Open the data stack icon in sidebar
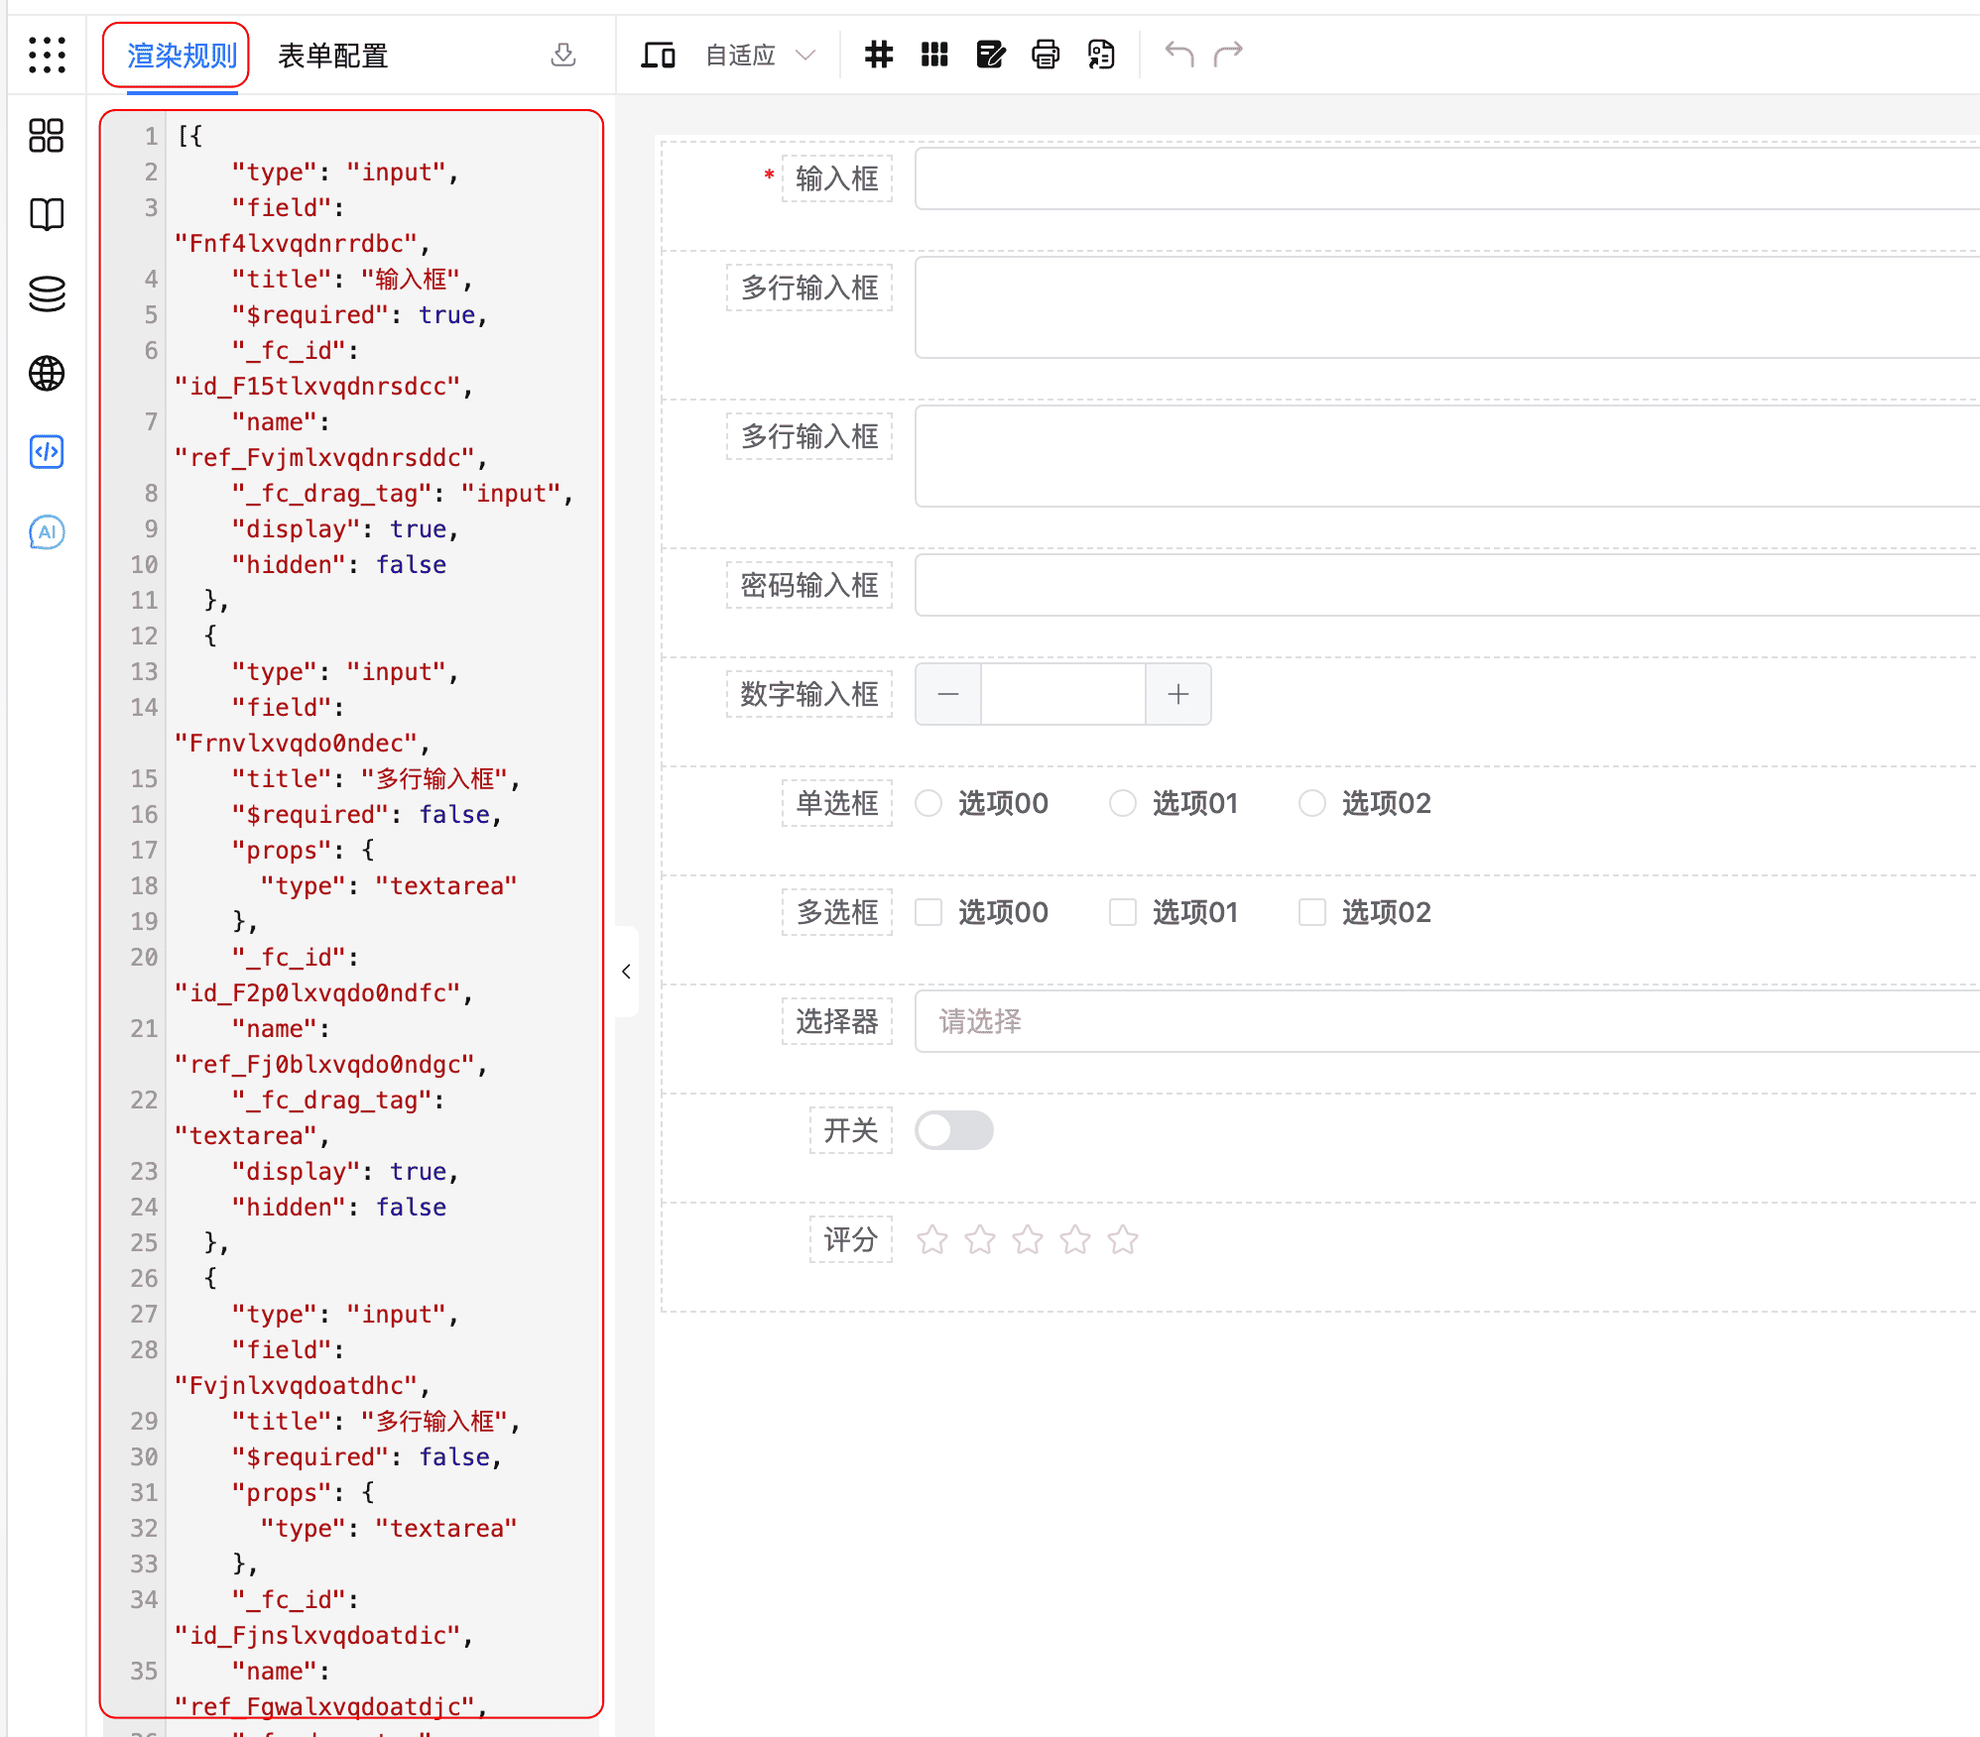This screenshot has width=1980, height=1737. point(47,293)
